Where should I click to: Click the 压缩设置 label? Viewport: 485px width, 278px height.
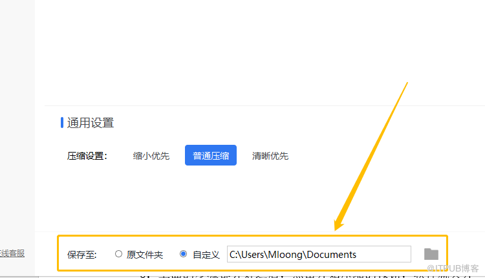(x=87, y=156)
